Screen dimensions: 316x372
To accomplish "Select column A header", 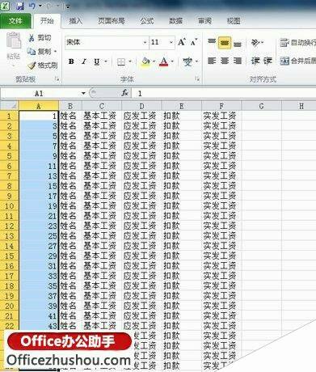I will (x=39, y=106).
